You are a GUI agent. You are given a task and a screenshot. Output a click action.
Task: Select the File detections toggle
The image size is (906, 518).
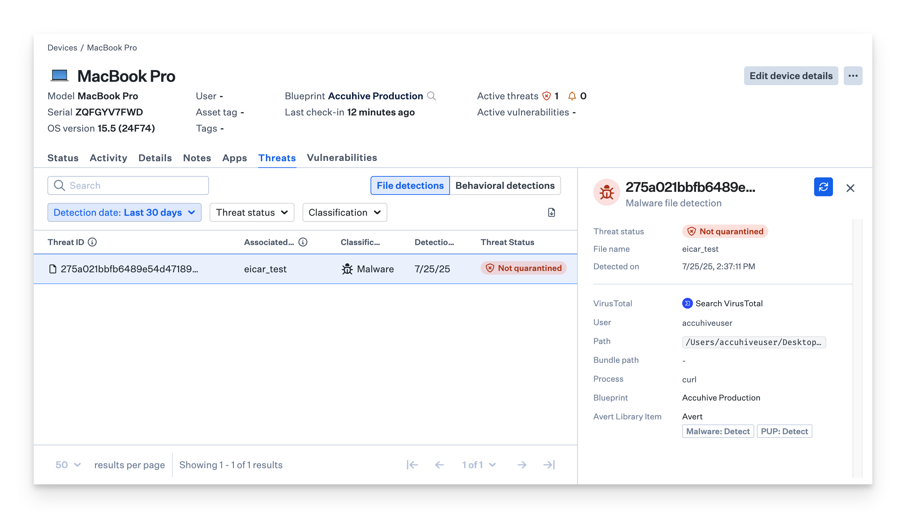click(x=410, y=185)
